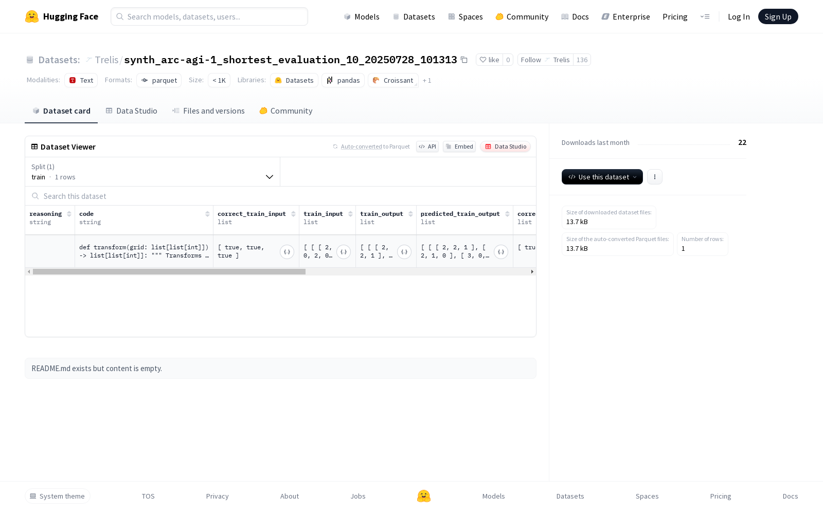Sort by the reasoning column
This screenshot has width=823, height=514.
(x=69, y=214)
